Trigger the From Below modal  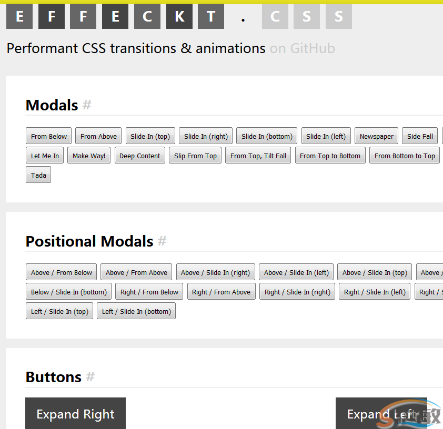pos(48,136)
